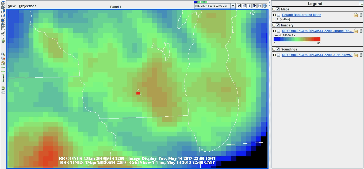Viewport: 364px width, 169px height.
Task: Toggle visibility of the Imagery category
Action: coord(278,25)
